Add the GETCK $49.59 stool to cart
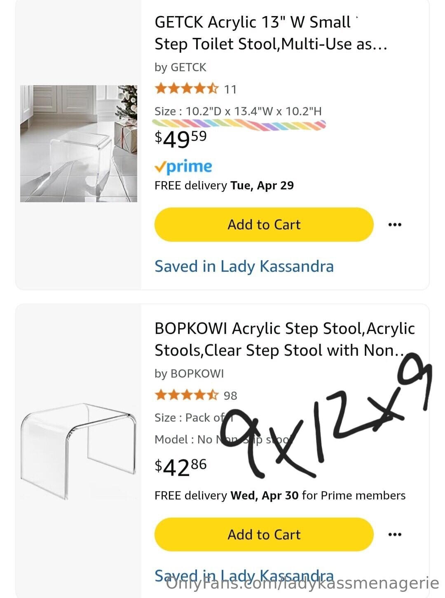The width and height of the screenshot is (445, 598). pyautogui.click(x=264, y=225)
